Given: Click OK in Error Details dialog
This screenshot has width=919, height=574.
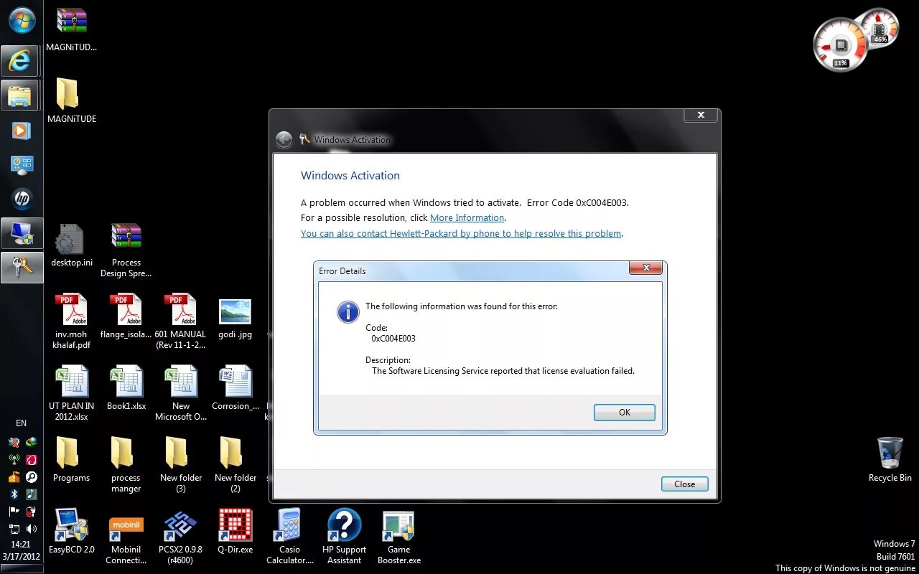Looking at the screenshot, I should click(x=625, y=413).
